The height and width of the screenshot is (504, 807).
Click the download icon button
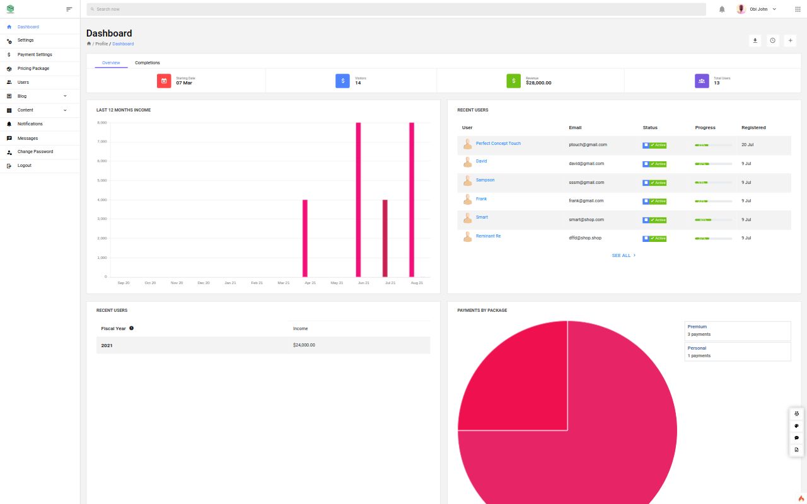tap(755, 40)
